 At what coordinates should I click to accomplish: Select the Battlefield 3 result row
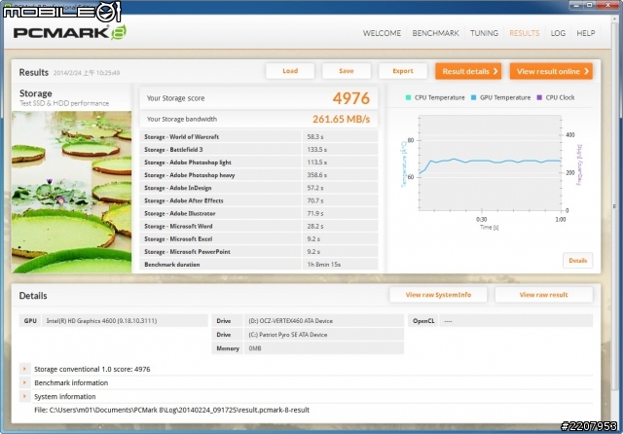[x=259, y=149]
